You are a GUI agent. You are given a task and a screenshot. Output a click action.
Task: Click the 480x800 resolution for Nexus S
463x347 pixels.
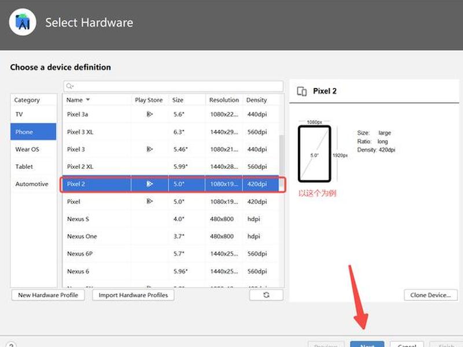pos(222,219)
